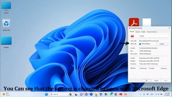
Task: Switch the ENG input language indicator
Action: (152, 94)
